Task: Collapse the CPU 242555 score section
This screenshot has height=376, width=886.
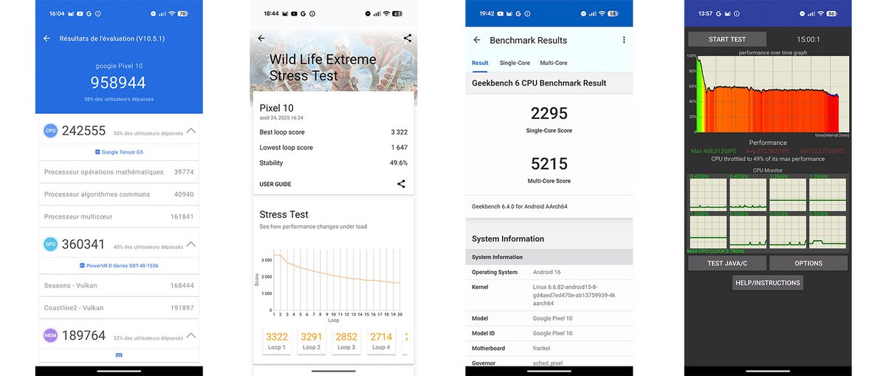Action: (x=191, y=131)
